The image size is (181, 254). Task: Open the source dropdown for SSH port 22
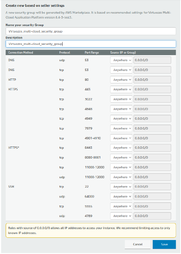(x=121, y=186)
